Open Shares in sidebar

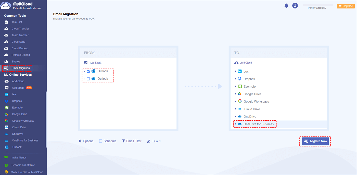point(16,62)
